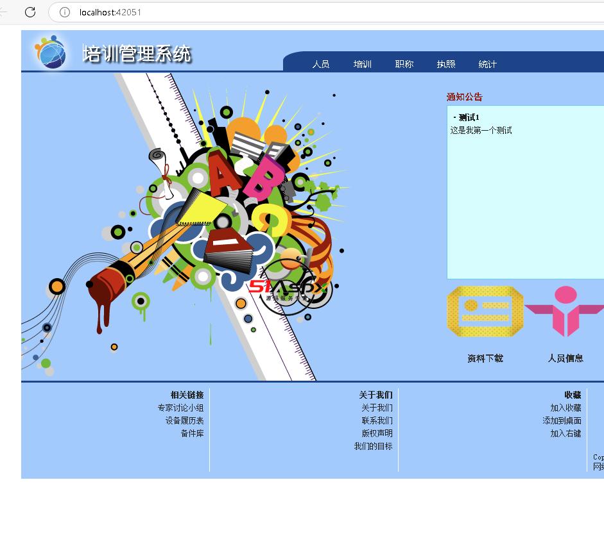This screenshot has width=604, height=555.
Task: Click the 收藏 footer heading
Action: point(573,395)
